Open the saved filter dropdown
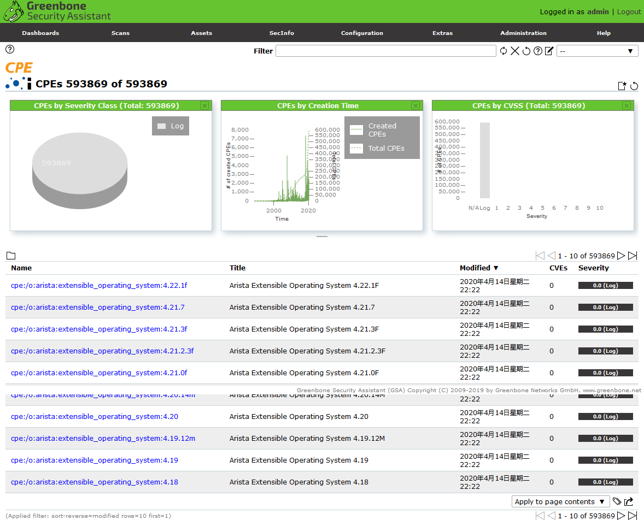This screenshot has height=532, width=644. click(x=597, y=51)
